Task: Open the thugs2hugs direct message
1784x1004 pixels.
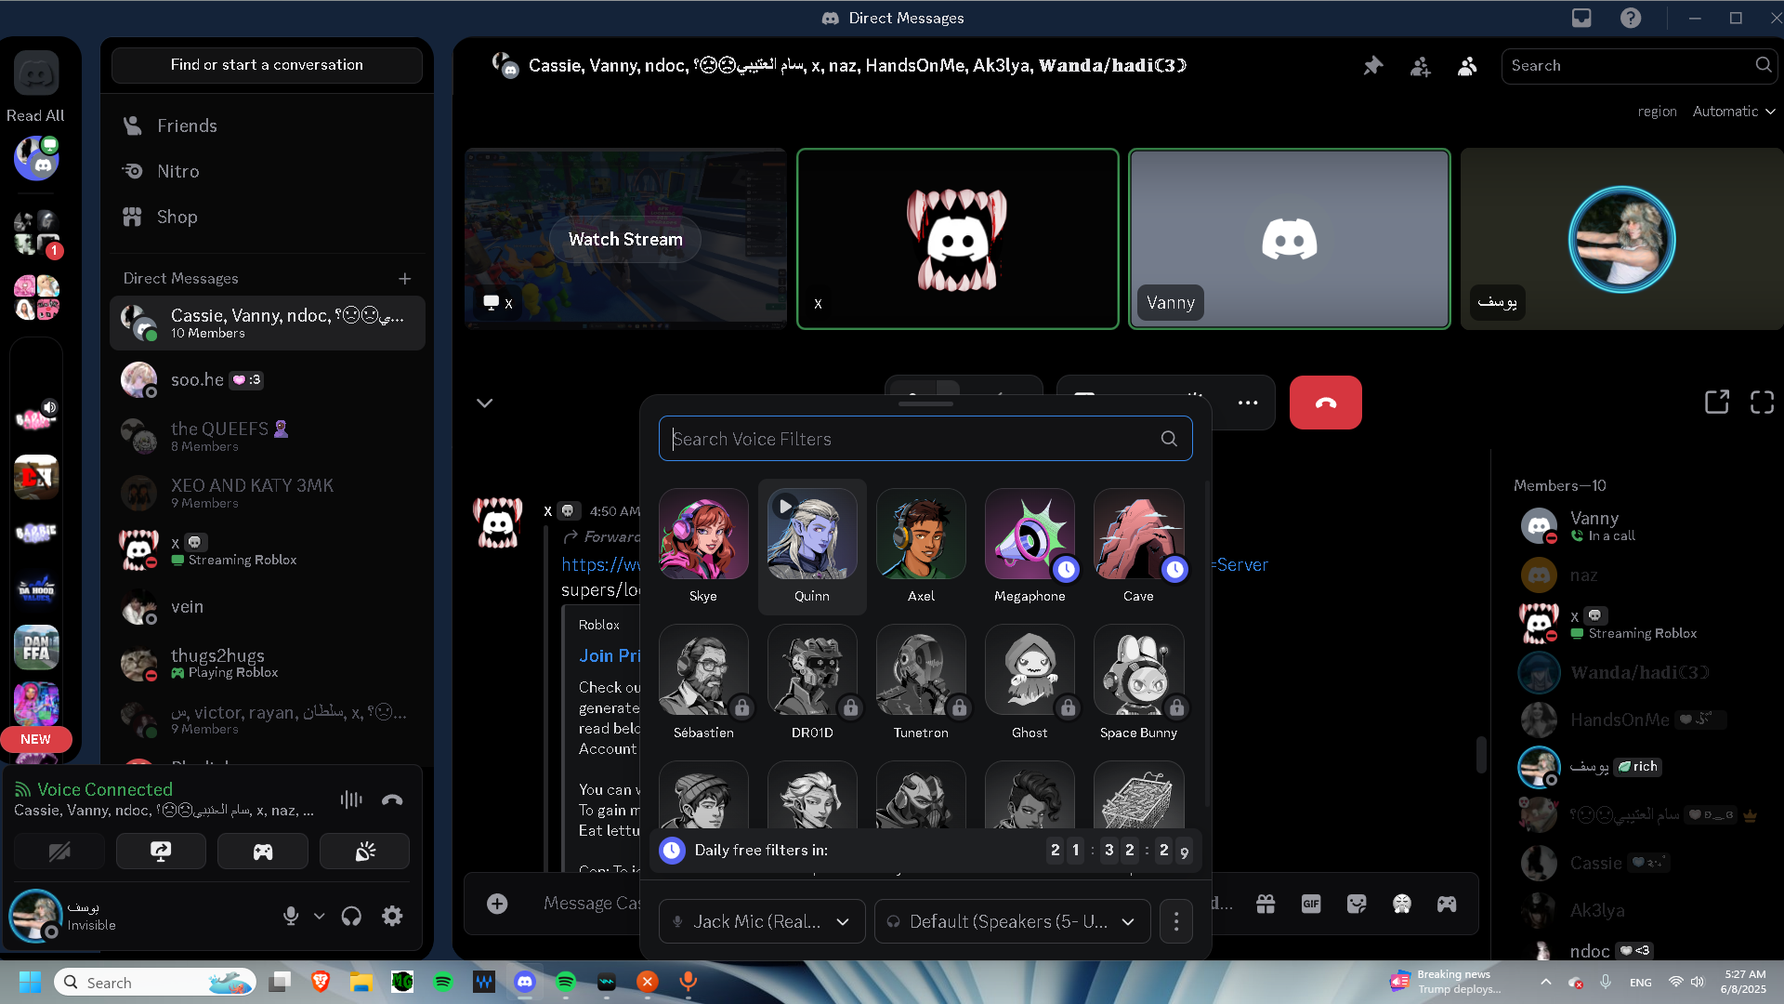Action: tap(267, 663)
